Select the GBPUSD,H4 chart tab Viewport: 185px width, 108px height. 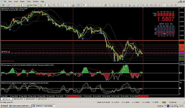click(6, 99)
